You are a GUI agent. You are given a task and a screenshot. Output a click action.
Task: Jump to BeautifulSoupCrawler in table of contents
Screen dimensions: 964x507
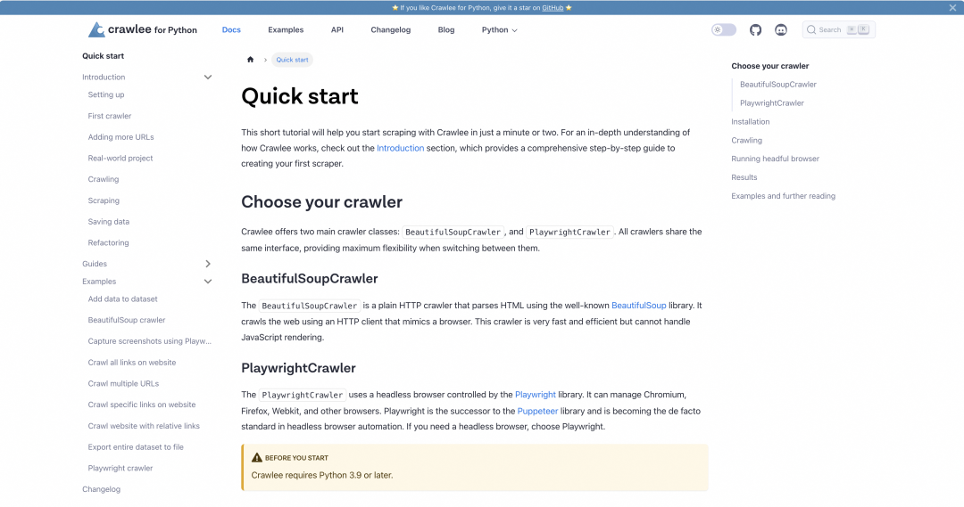(778, 85)
